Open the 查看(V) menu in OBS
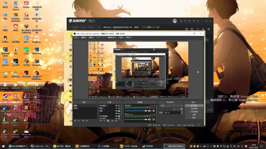 (x=91, y=37)
